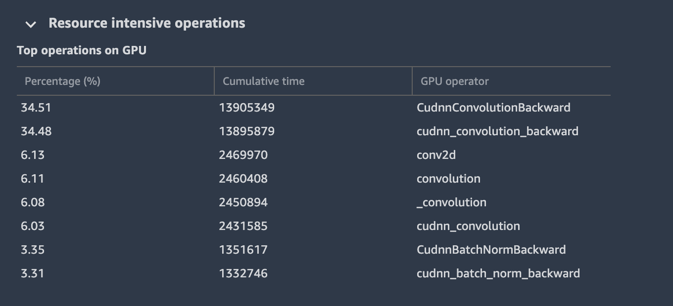Collapse the Resource intensive operations chevron
673x306 pixels.
[x=31, y=24]
